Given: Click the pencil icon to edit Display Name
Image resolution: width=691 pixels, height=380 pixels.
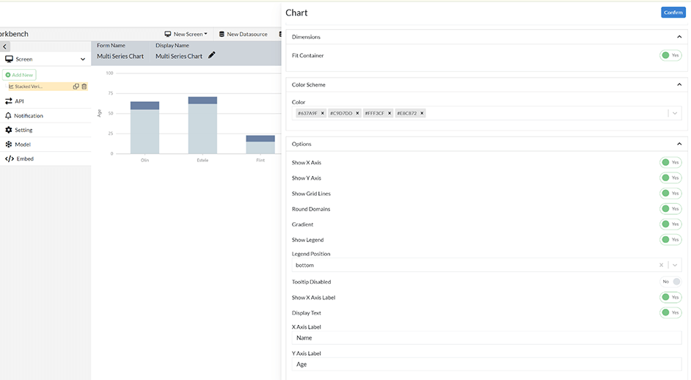Looking at the screenshot, I should click(x=212, y=55).
